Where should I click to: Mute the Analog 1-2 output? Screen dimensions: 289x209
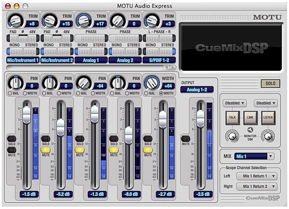tap(185, 139)
